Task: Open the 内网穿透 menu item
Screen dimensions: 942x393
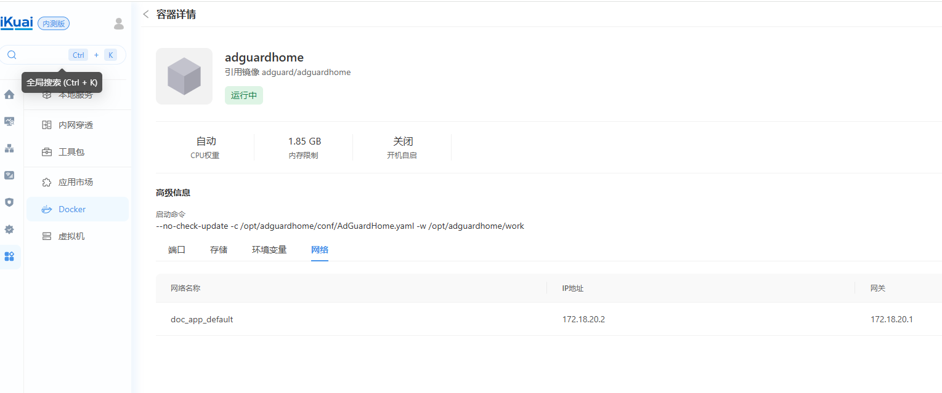Action: (78, 125)
